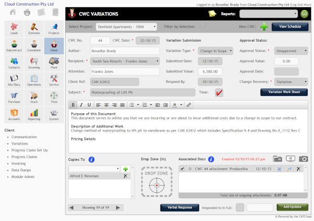Screen dimensions: 314x221
Task: Open Variations in Client menu
Action: (20, 143)
